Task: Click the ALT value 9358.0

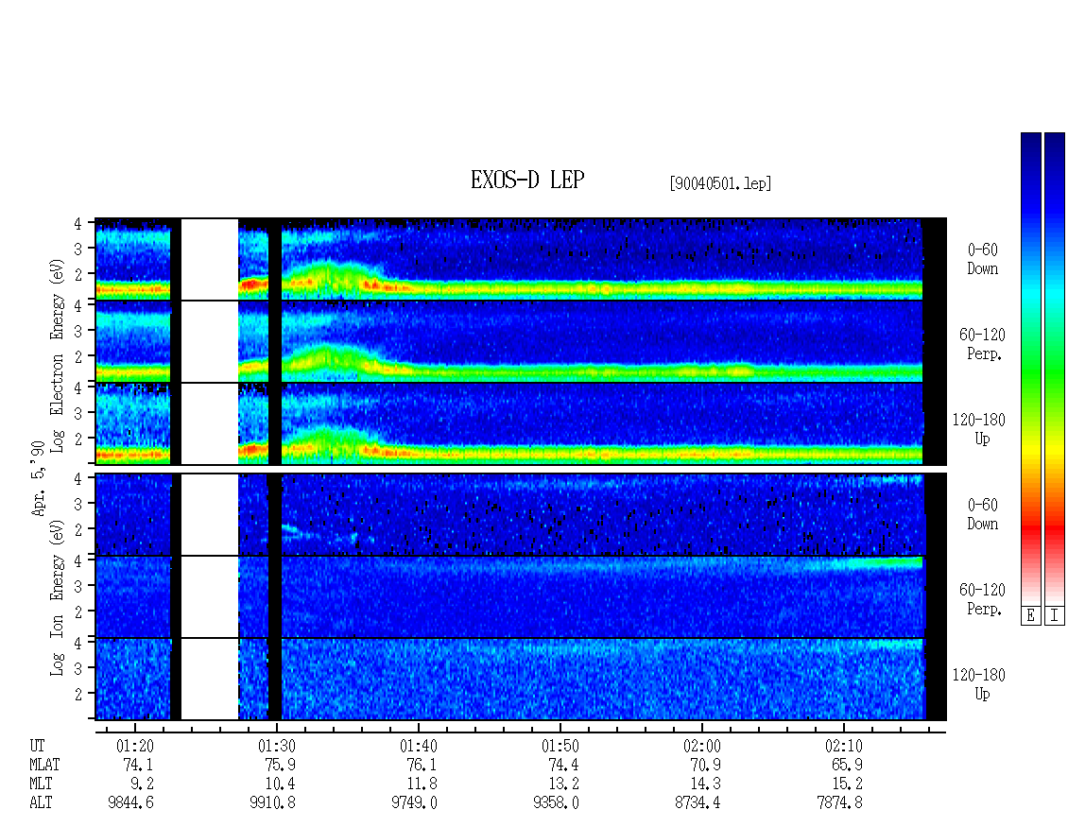Action: 556,803
